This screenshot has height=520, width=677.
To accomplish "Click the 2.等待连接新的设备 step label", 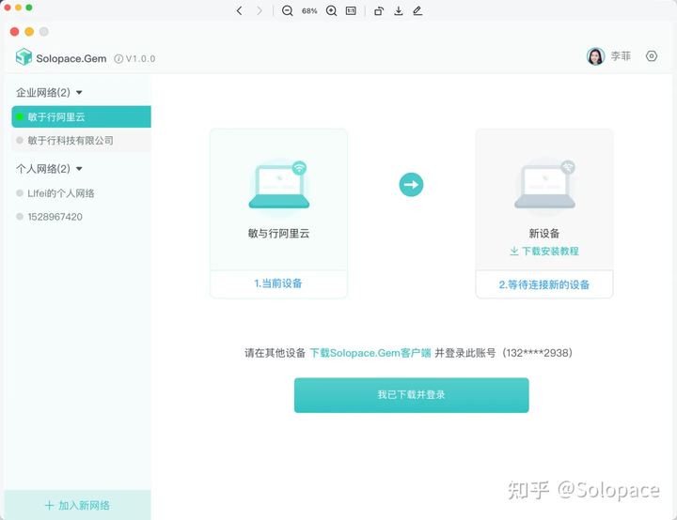I will pos(544,284).
